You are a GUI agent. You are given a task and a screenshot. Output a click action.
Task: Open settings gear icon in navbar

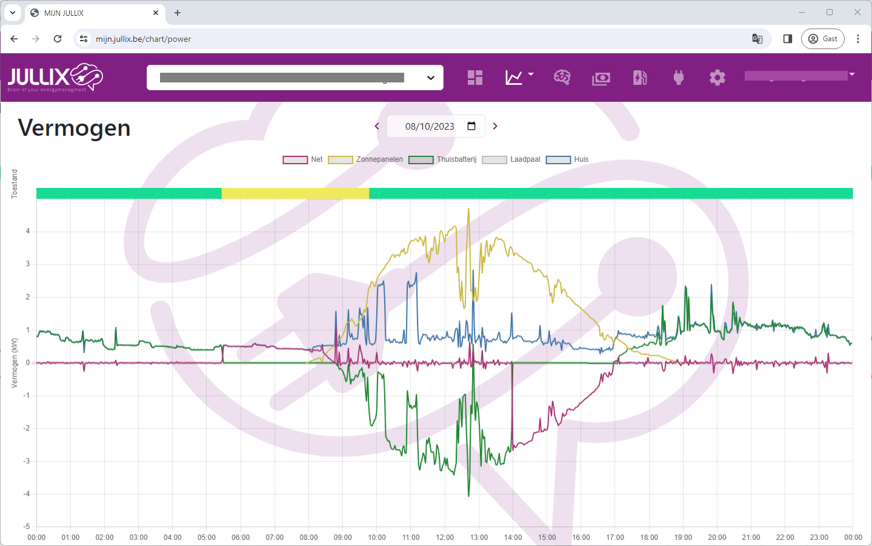(717, 78)
